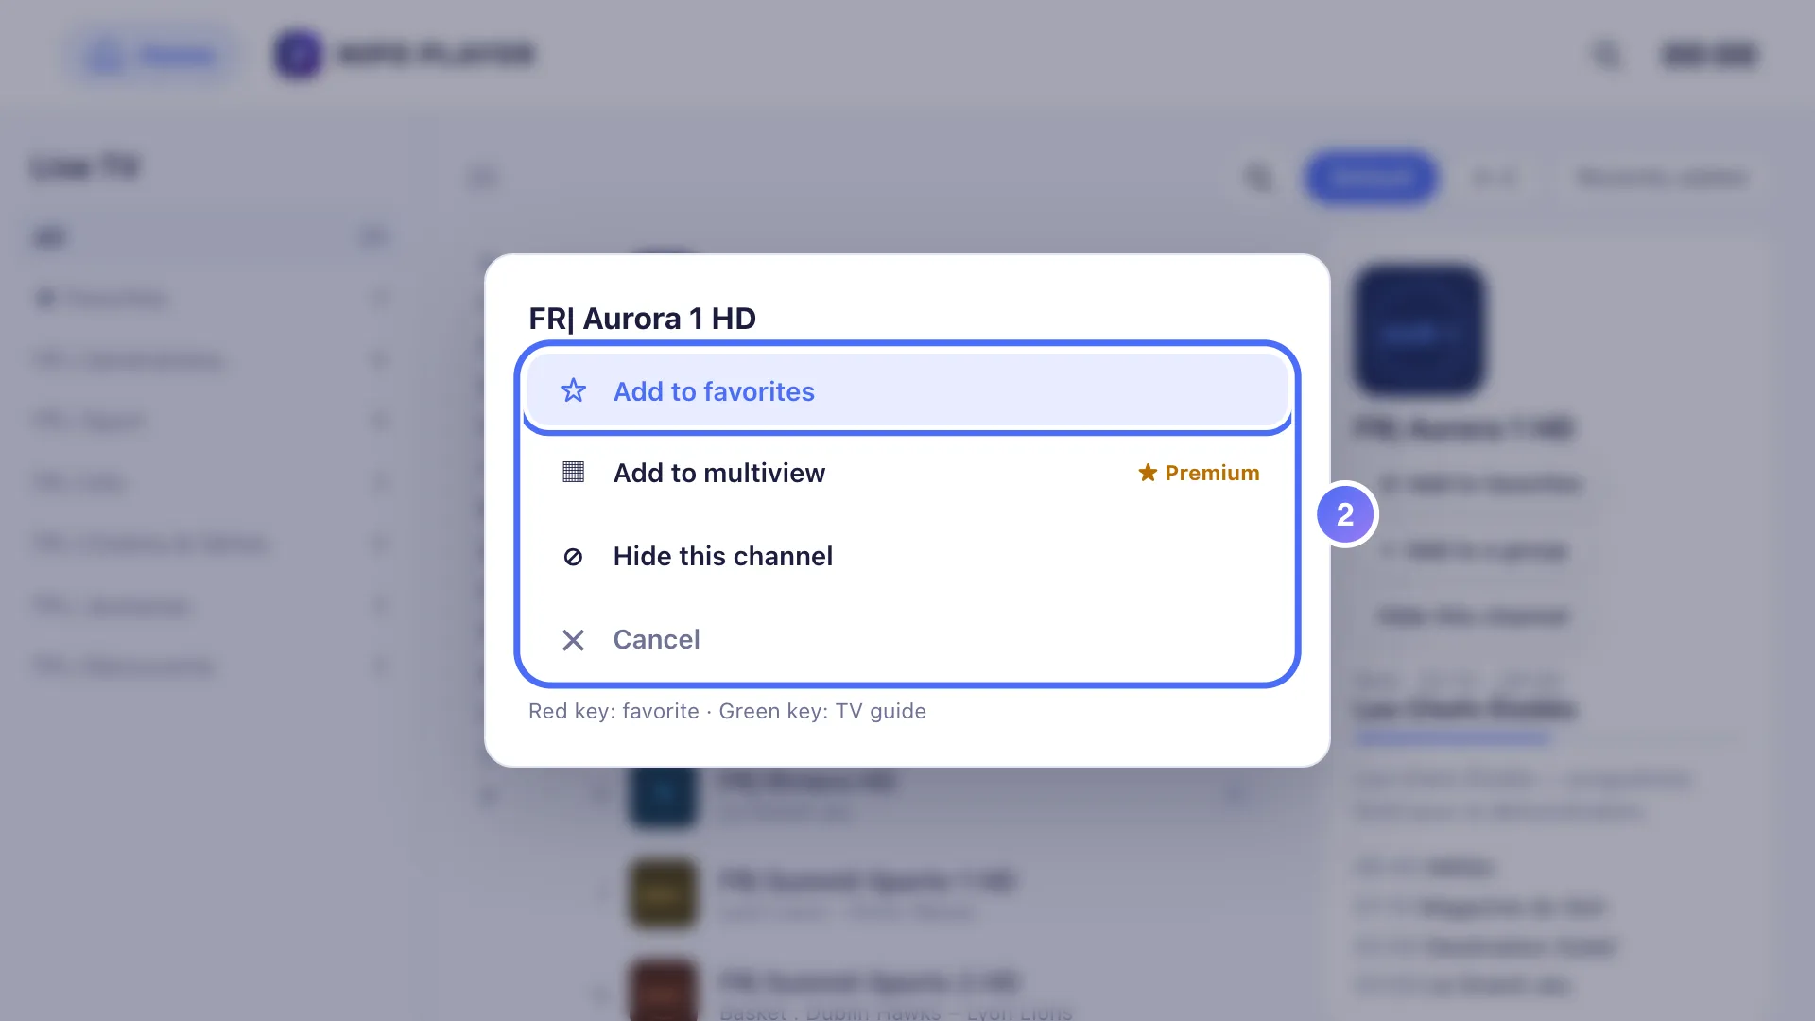Cancel the channel options dialog
This screenshot has height=1021, width=1815.
tap(907, 639)
